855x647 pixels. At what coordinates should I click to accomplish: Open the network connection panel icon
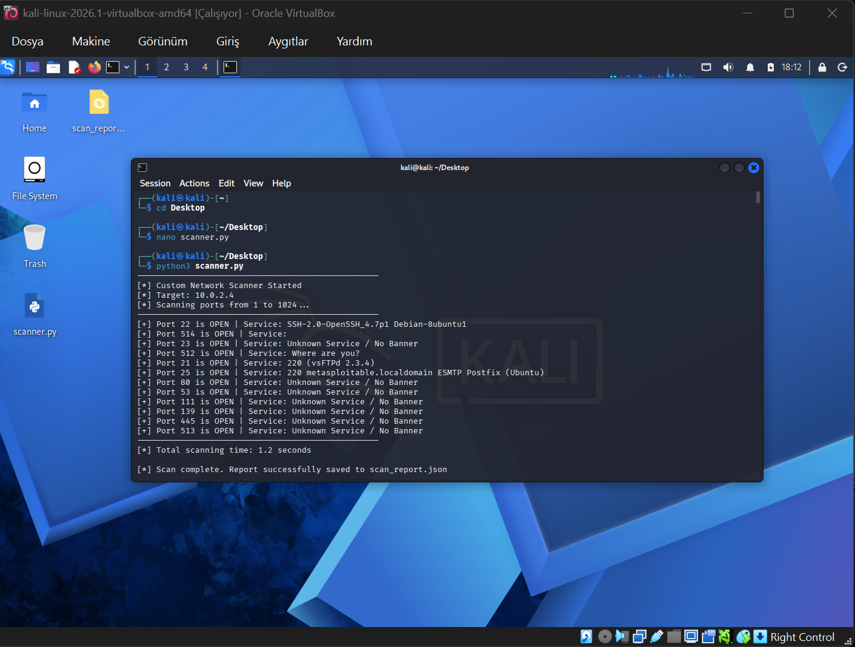[707, 67]
